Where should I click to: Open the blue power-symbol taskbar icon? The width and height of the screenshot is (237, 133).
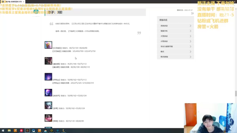[x=57, y=131]
